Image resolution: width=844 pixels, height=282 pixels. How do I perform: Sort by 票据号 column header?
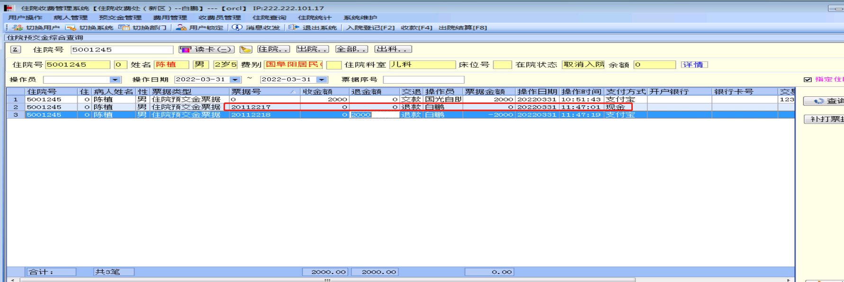[264, 92]
